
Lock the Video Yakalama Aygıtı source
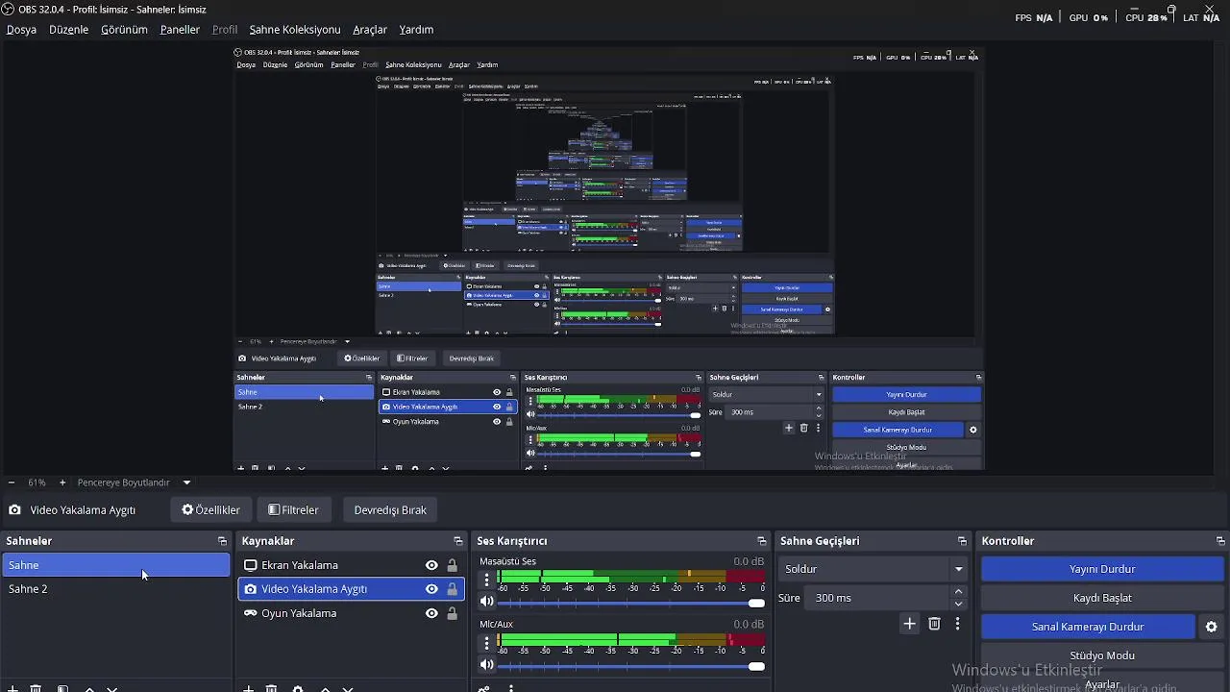pyautogui.click(x=452, y=589)
